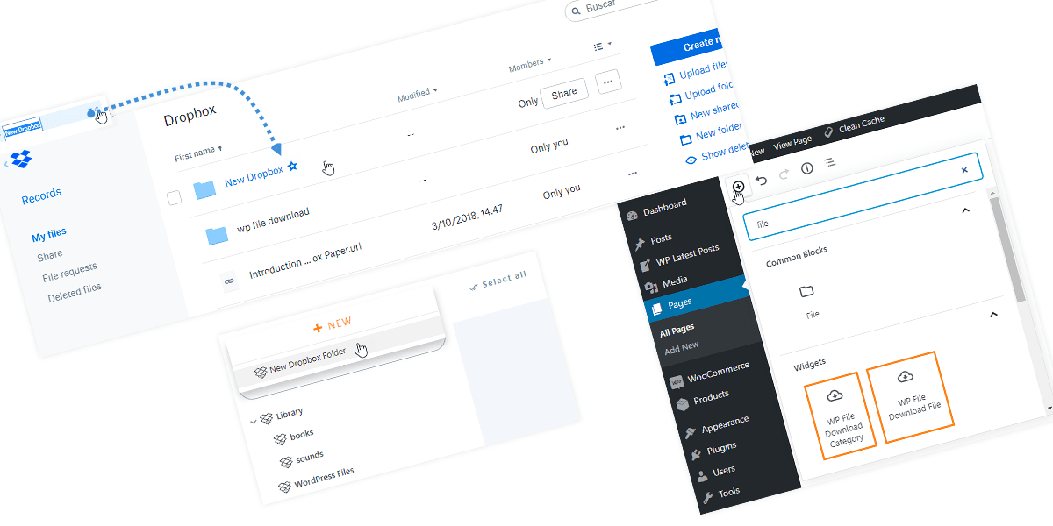This screenshot has width=1053, height=526.
Task: Click the Add New pages submenu link
Action: point(682,346)
